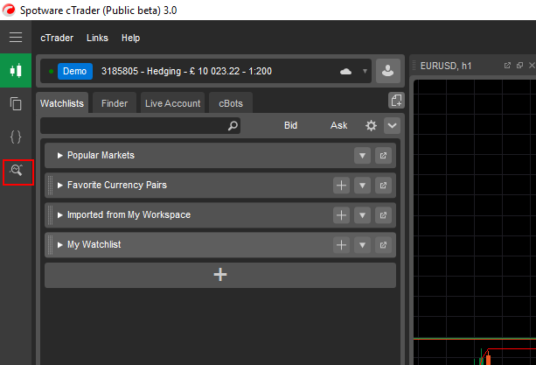Add symbol to My Watchlist
Screen dimensions: 536x365
341,245
